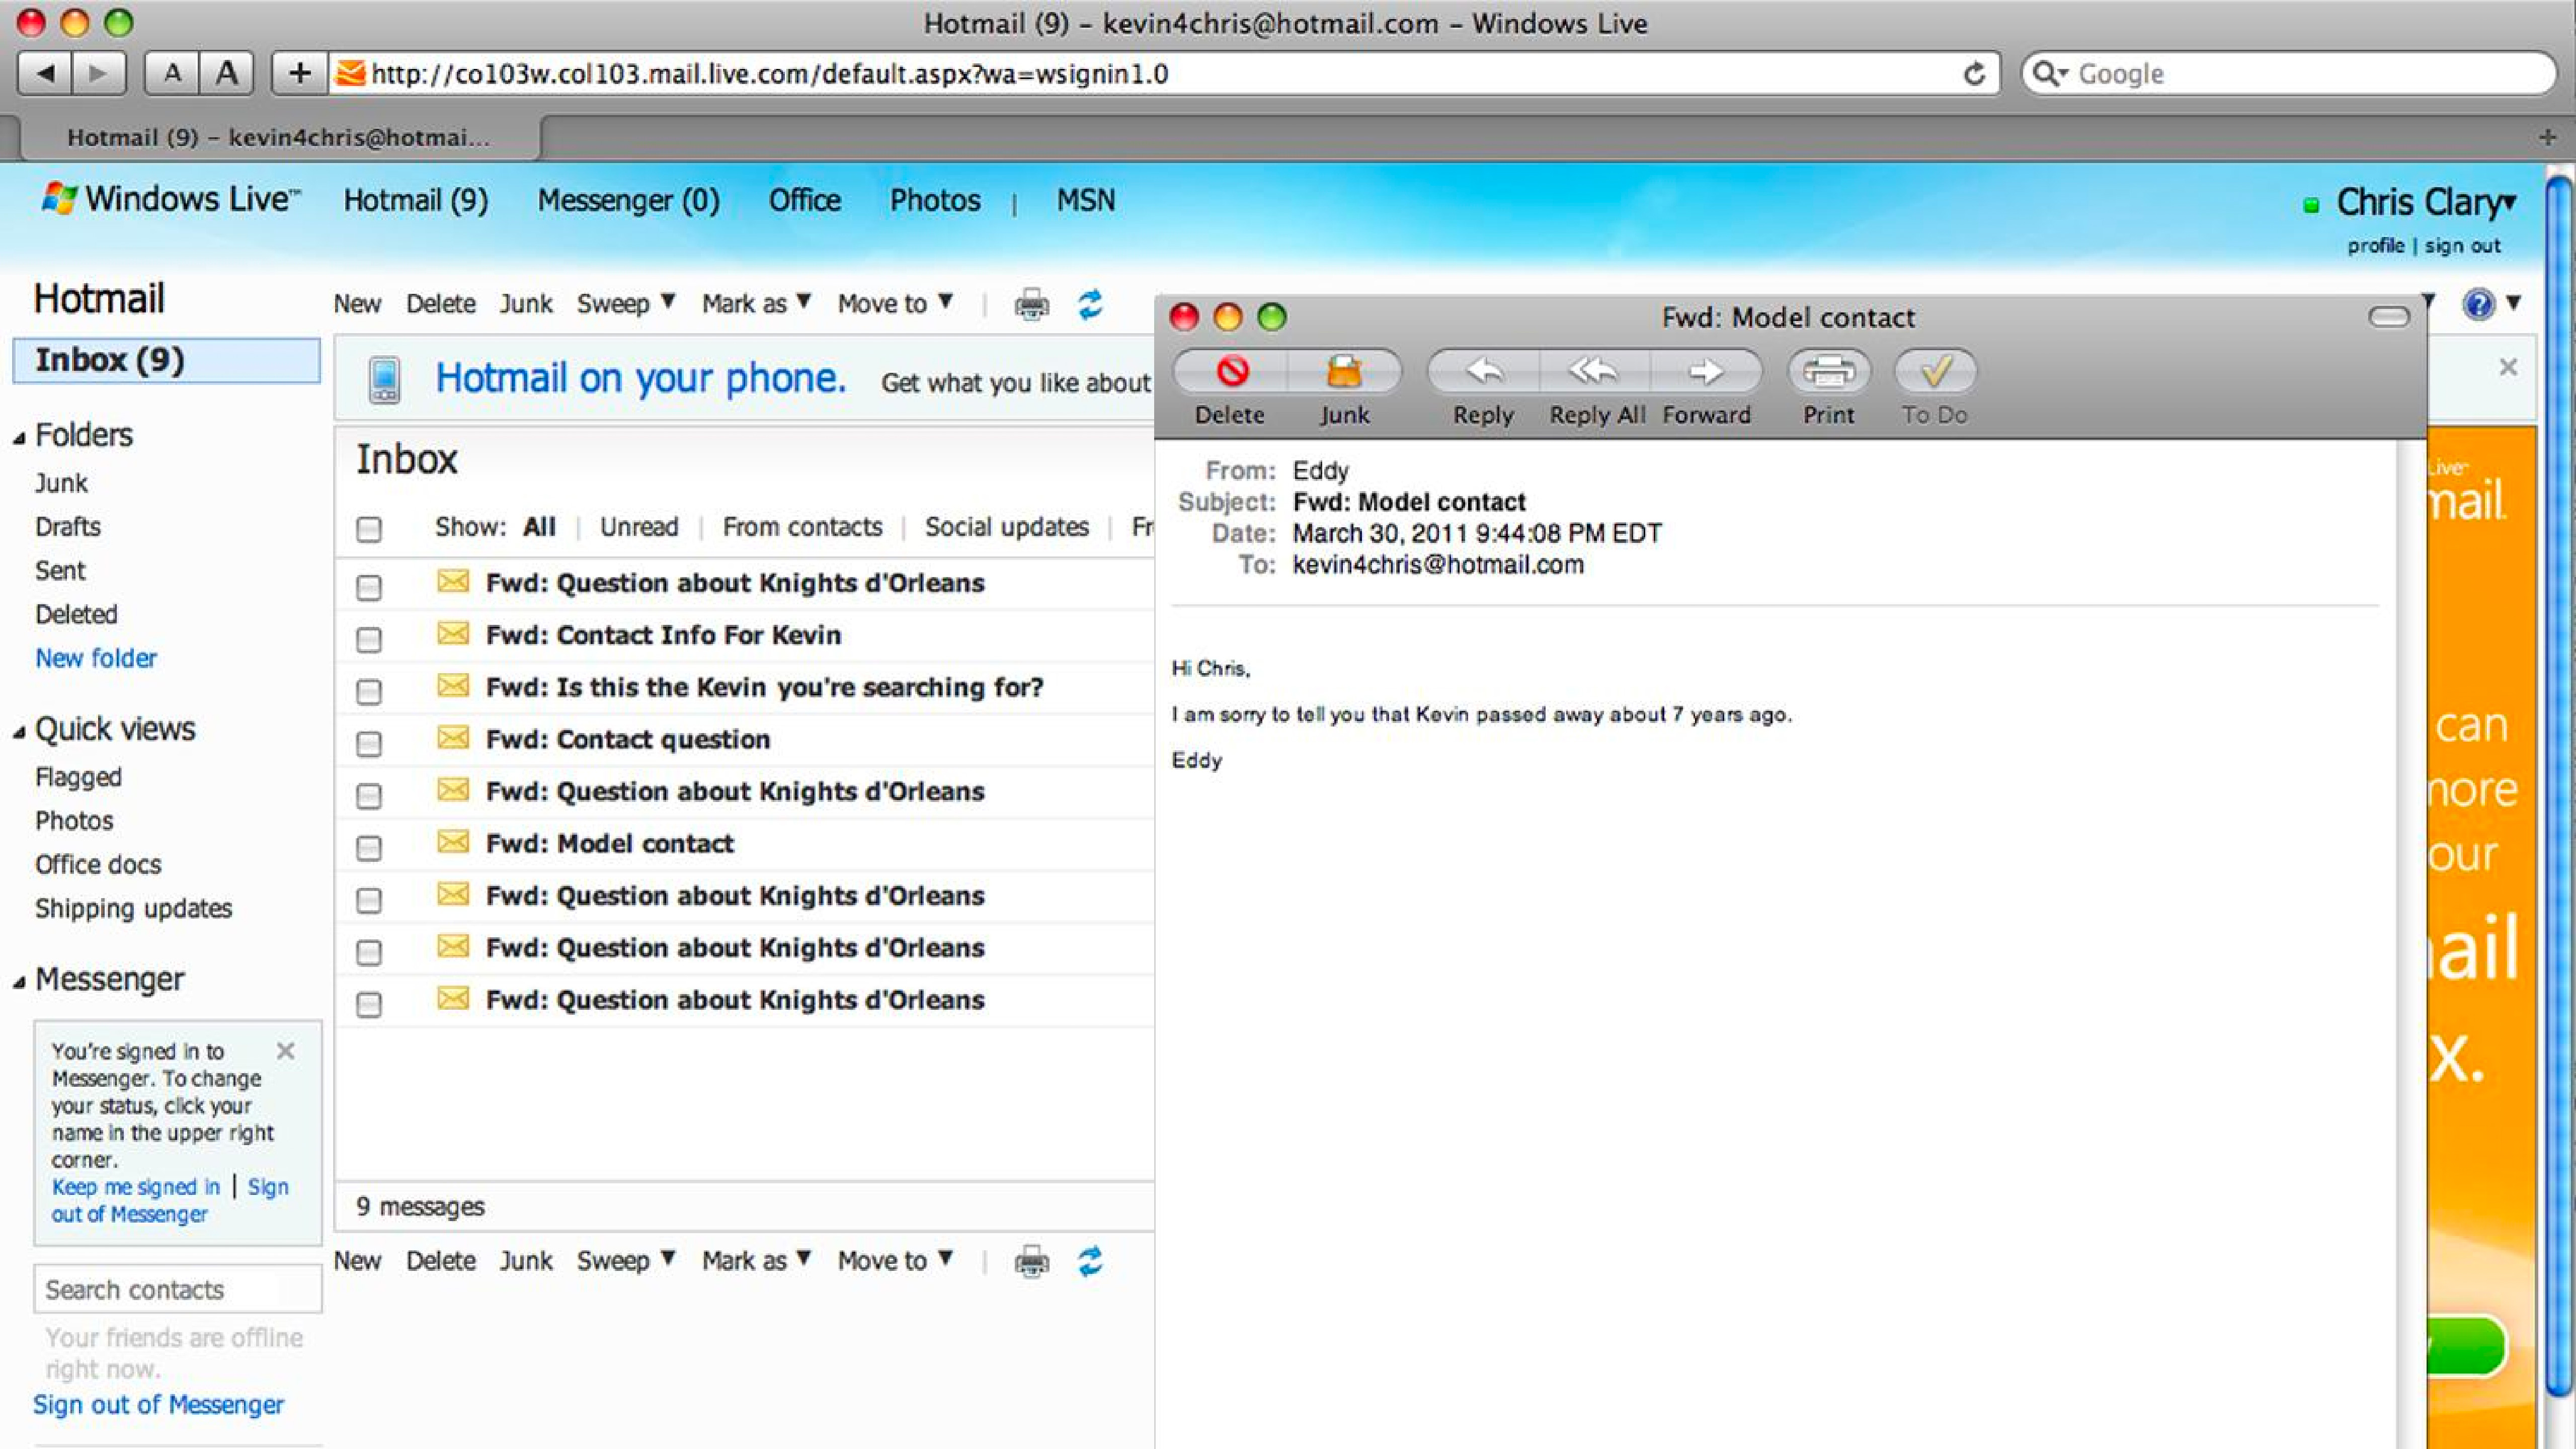
Task: Click the bottom toolbar printer icon
Action: click(x=1031, y=1261)
